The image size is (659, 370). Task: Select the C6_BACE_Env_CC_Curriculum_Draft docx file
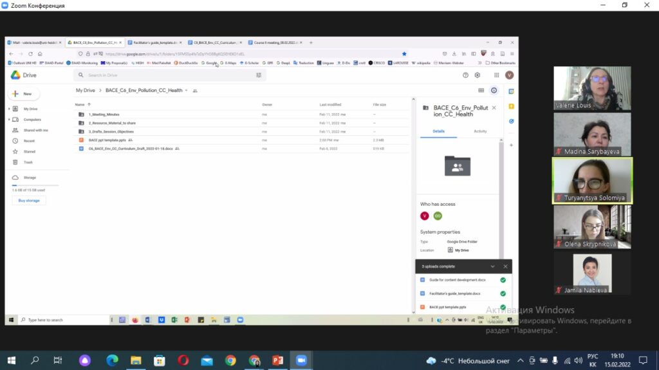coord(242,149)
